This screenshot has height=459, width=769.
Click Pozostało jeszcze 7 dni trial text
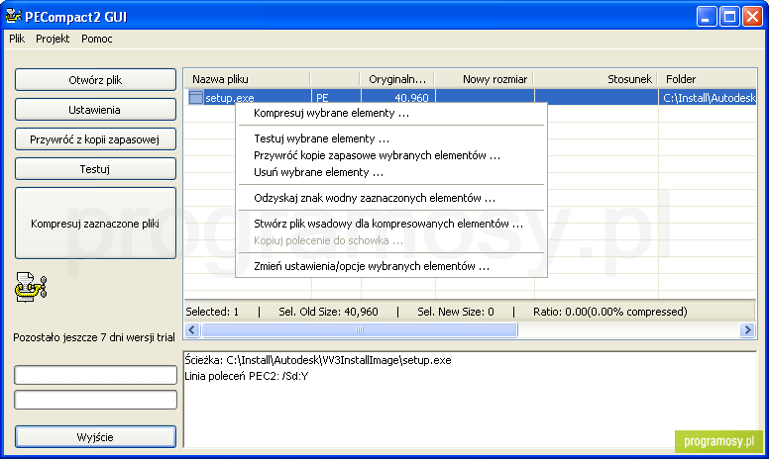click(94, 337)
